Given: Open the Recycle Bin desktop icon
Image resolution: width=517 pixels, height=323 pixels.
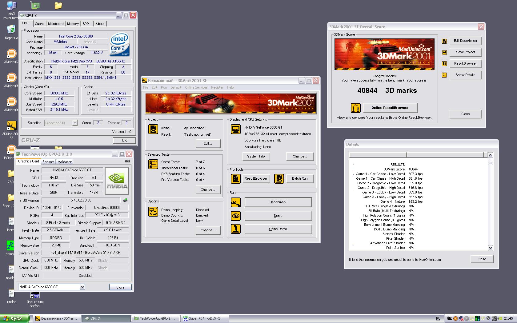Looking at the screenshot, I should (x=11, y=32).
